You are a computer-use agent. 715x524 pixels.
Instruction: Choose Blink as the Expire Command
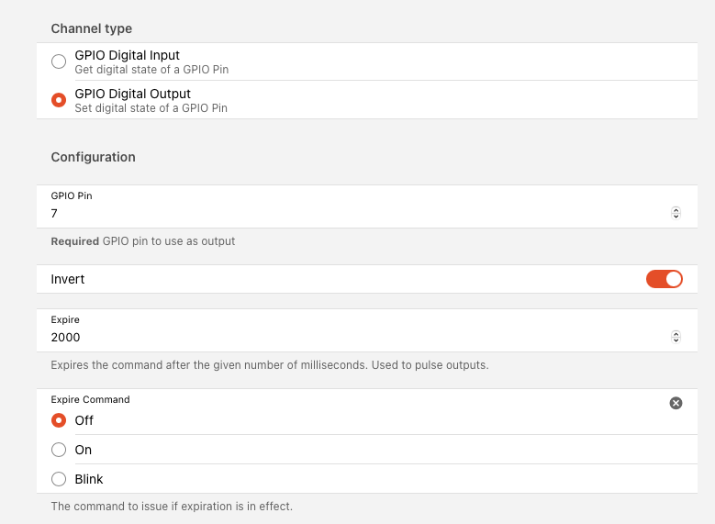click(x=59, y=479)
